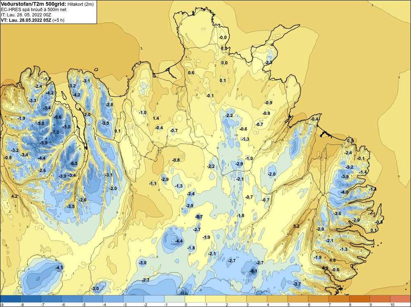Click the -6.6 temperature label

tap(58, 117)
